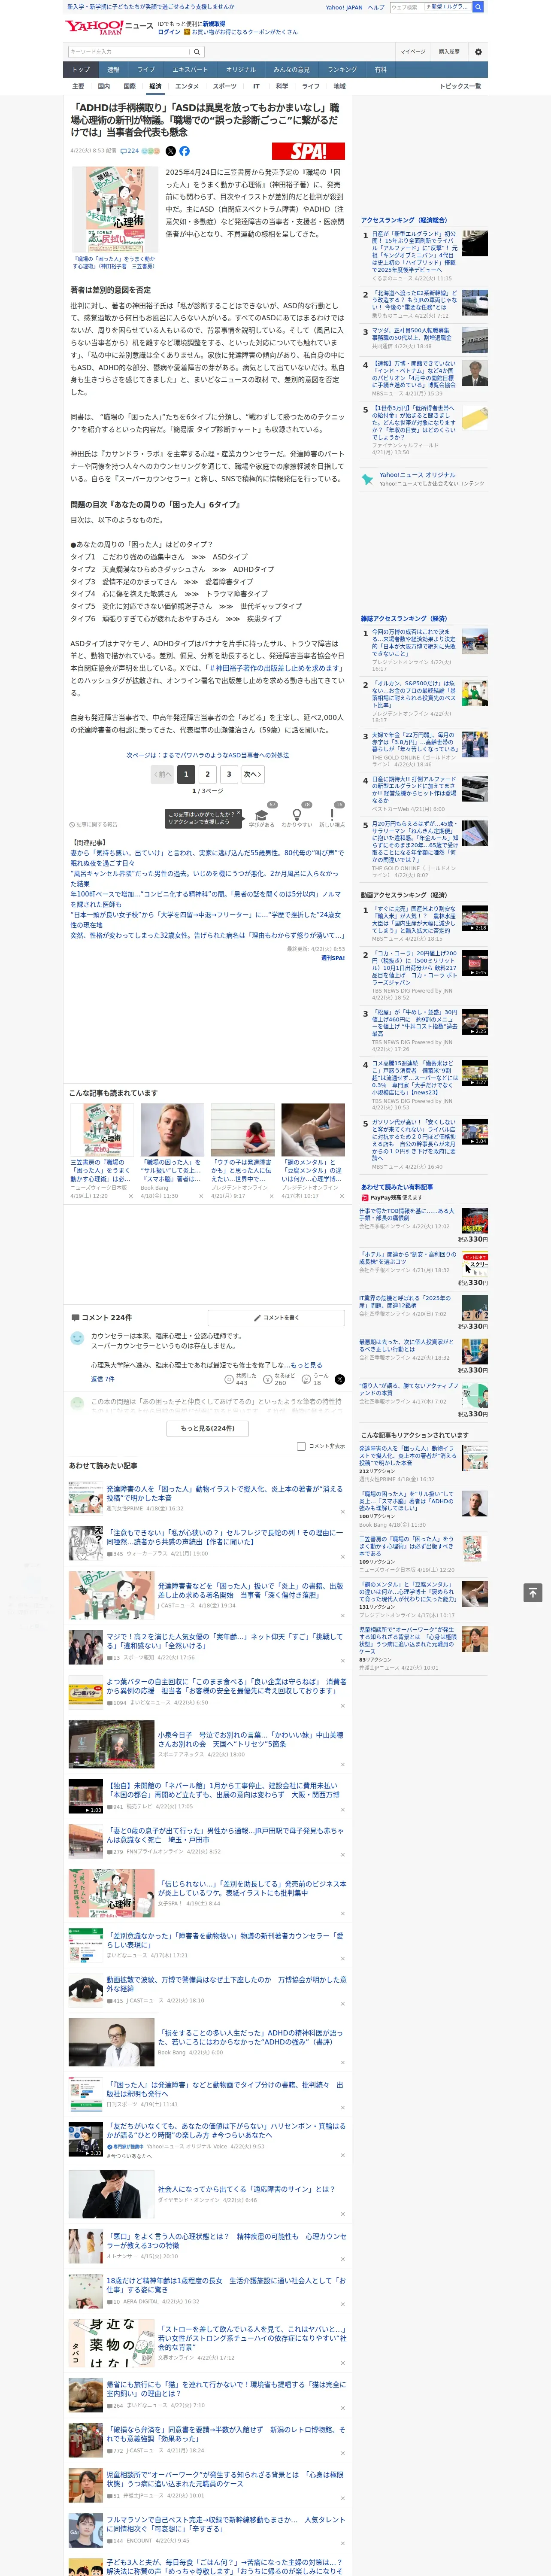Image resolution: width=551 pixels, height=2576 pixels.
Task: Click the 記事に関する報告 report icon link
Action: click(x=94, y=825)
